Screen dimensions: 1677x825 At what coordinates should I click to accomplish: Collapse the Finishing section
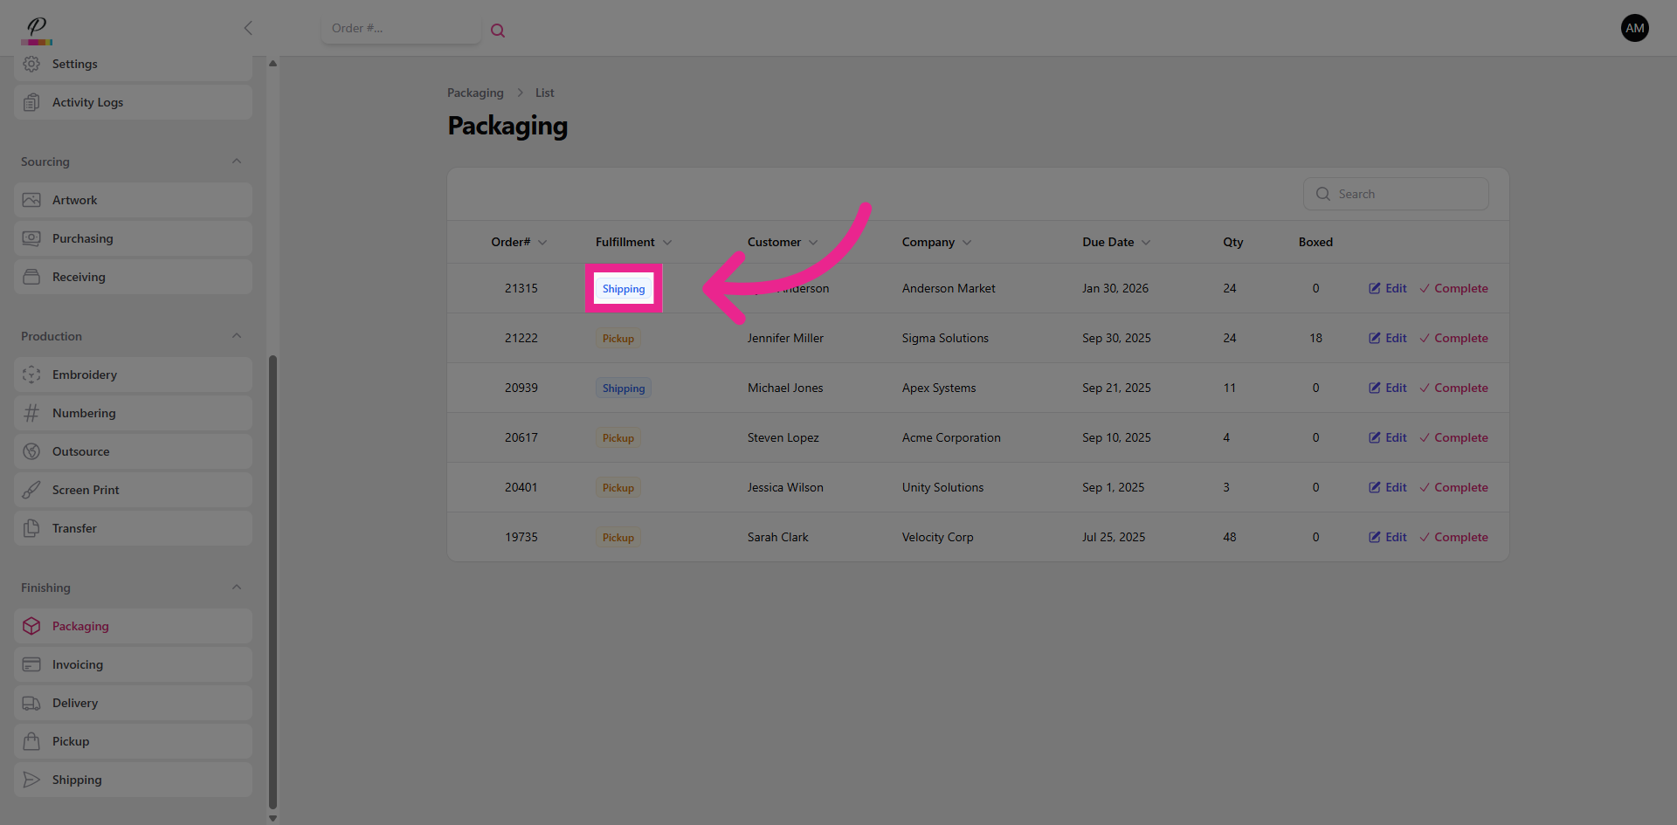(x=237, y=588)
